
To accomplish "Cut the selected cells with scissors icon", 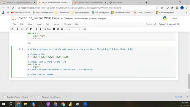I will point(22,29).
